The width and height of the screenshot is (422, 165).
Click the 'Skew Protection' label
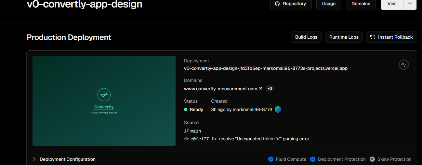[394, 159]
